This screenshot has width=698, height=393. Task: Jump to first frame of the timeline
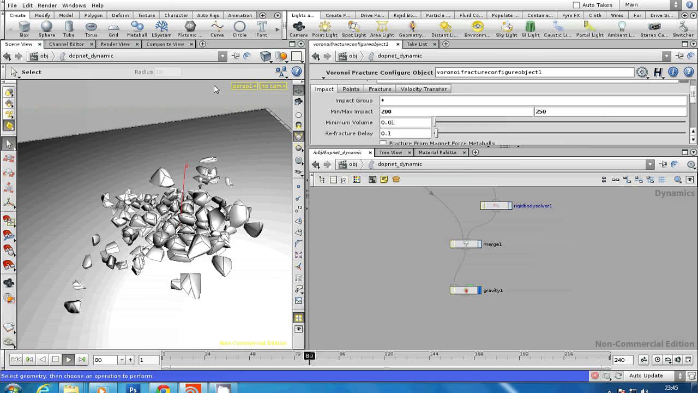[x=16, y=360]
